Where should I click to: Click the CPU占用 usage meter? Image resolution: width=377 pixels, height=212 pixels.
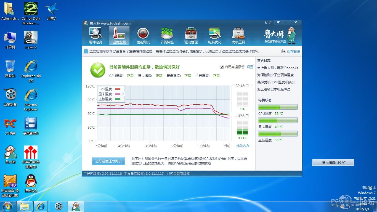242,99
